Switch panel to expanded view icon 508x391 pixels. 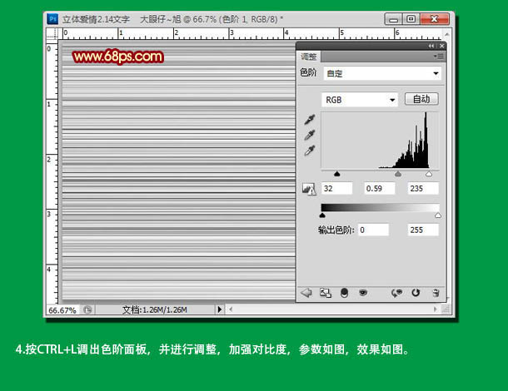point(326,293)
